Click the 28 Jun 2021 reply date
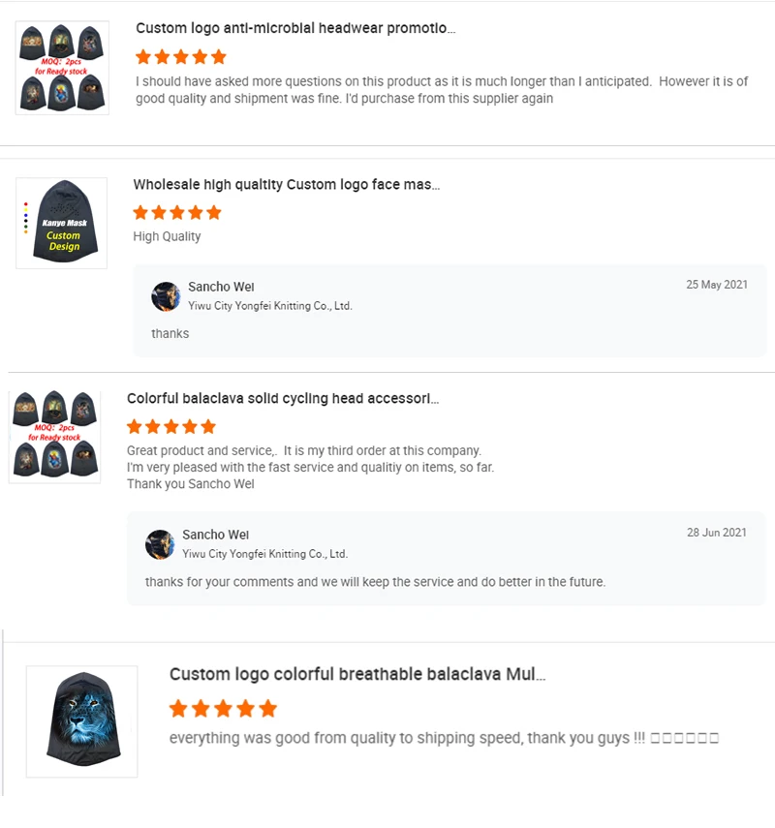This screenshot has width=775, height=828. pos(717,533)
